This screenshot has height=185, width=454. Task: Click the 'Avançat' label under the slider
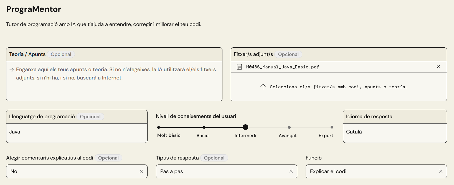click(288, 136)
